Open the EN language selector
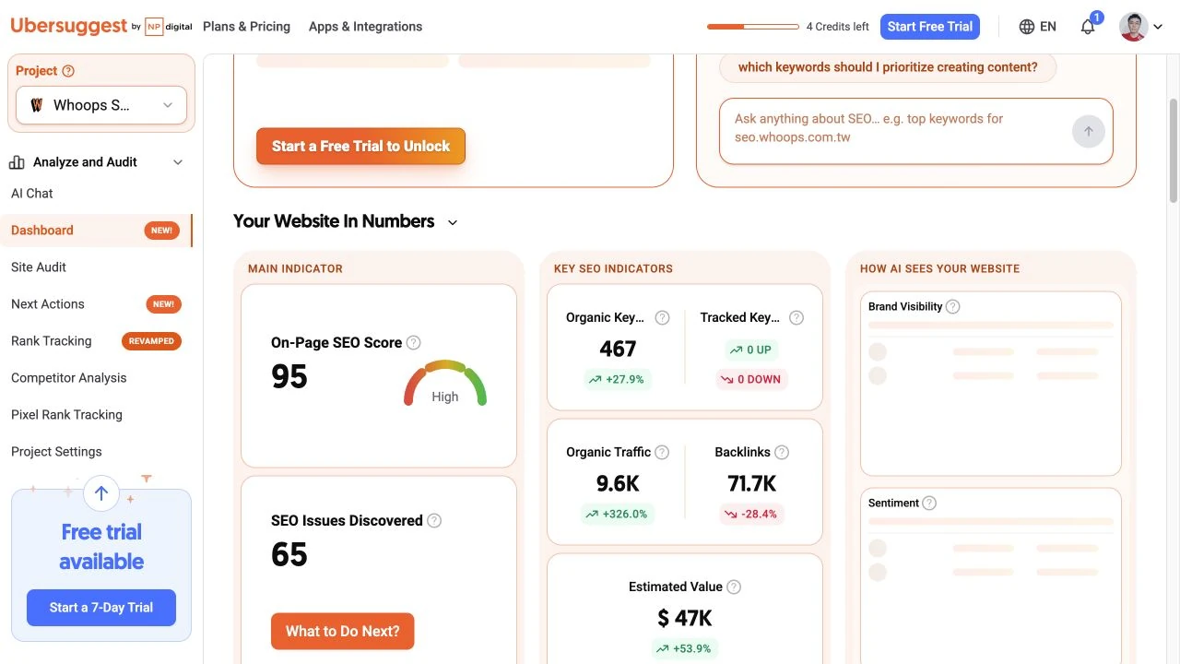Image resolution: width=1180 pixels, height=664 pixels. (x=1038, y=27)
